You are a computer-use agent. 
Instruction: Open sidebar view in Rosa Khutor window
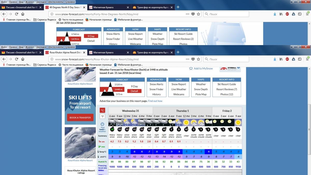(300, 59)
